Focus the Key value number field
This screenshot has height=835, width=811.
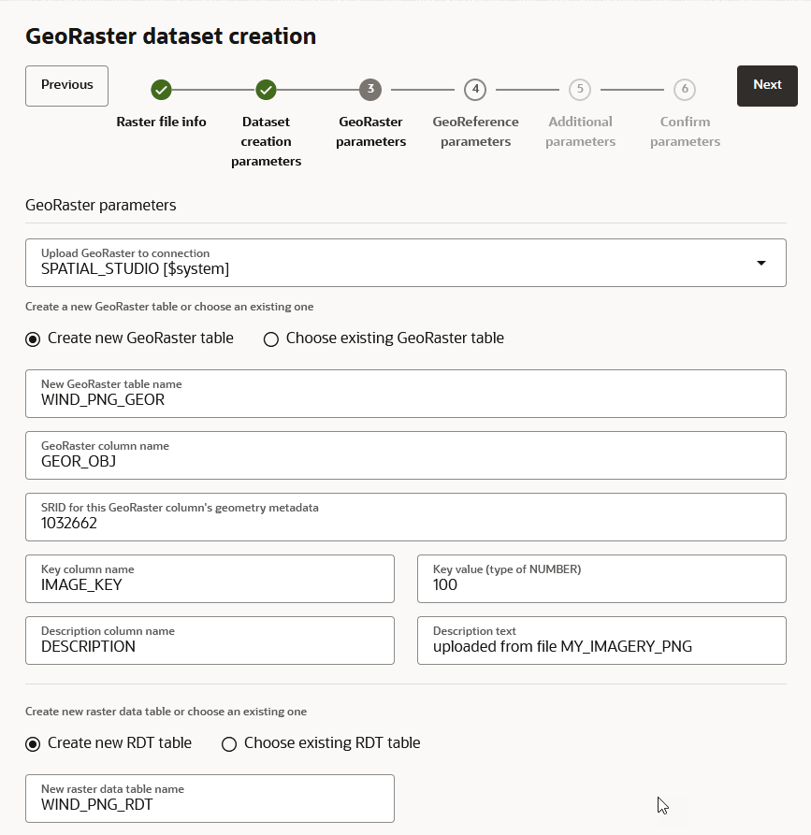click(x=601, y=584)
